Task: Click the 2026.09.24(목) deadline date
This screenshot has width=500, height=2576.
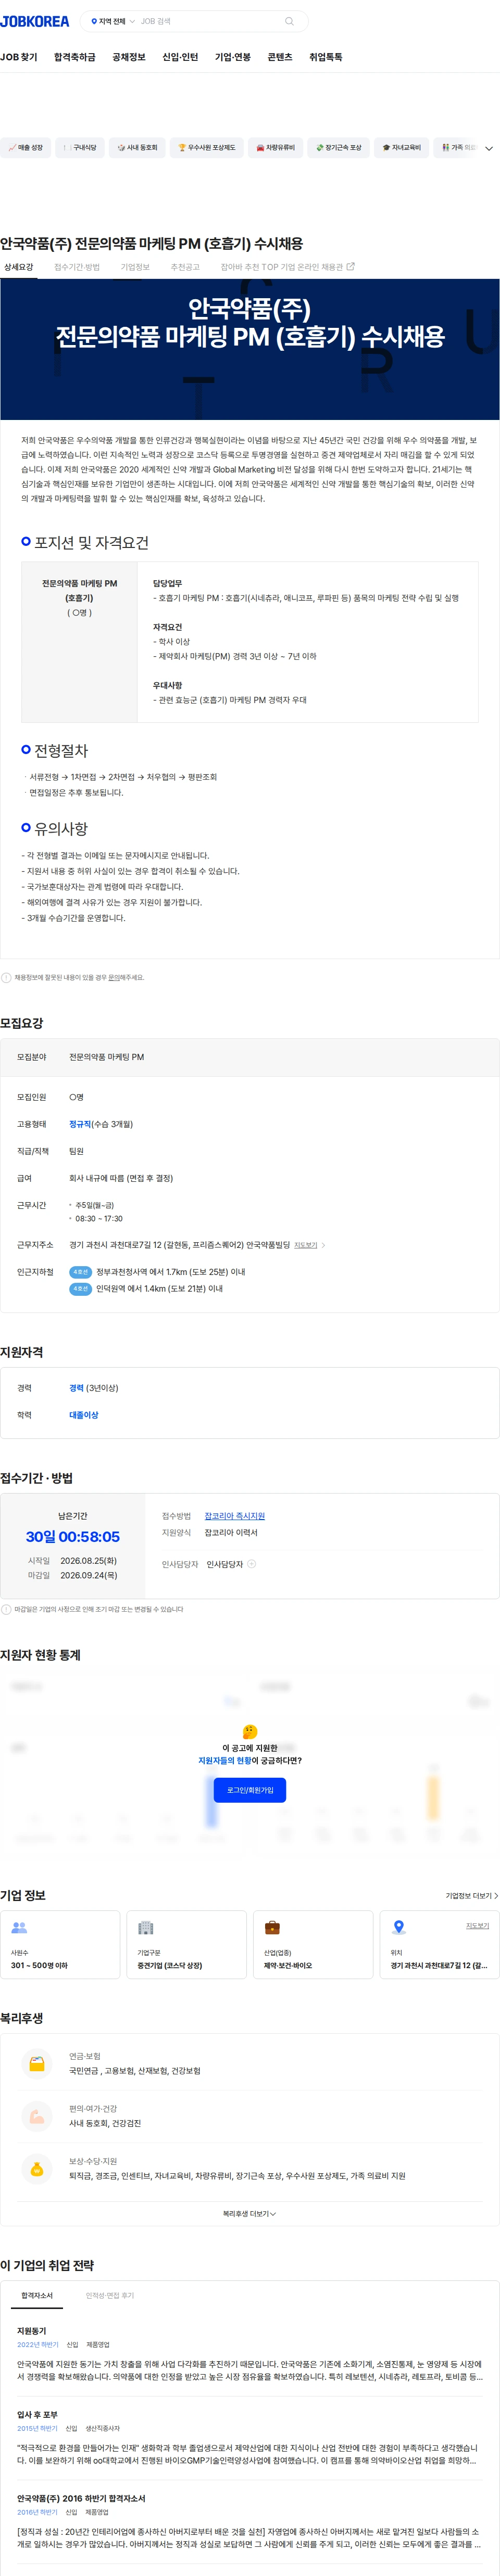Action: coord(89,1574)
